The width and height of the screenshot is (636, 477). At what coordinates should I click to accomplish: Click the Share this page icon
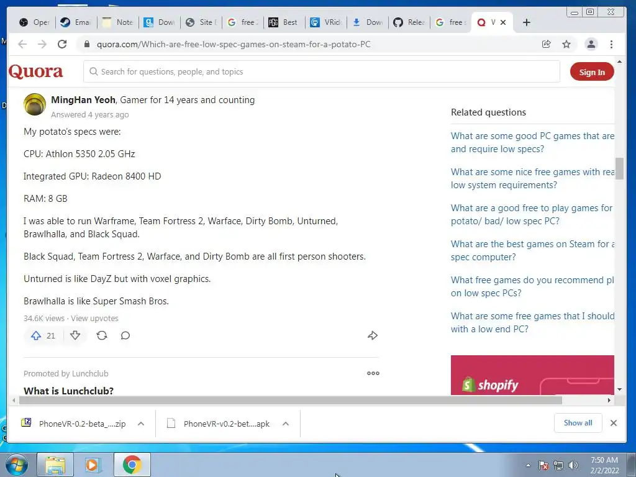[547, 44]
